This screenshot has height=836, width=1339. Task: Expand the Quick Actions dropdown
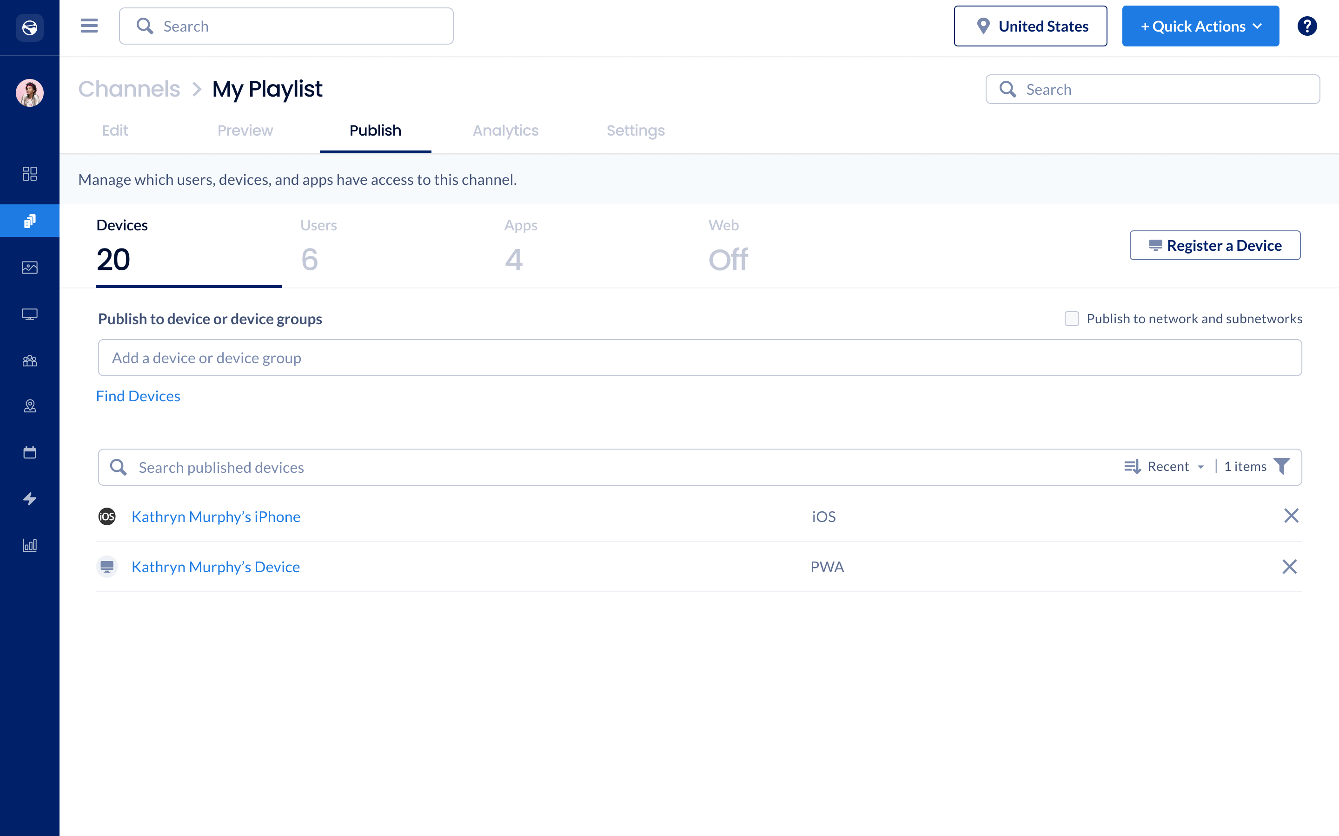point(1200,26)
